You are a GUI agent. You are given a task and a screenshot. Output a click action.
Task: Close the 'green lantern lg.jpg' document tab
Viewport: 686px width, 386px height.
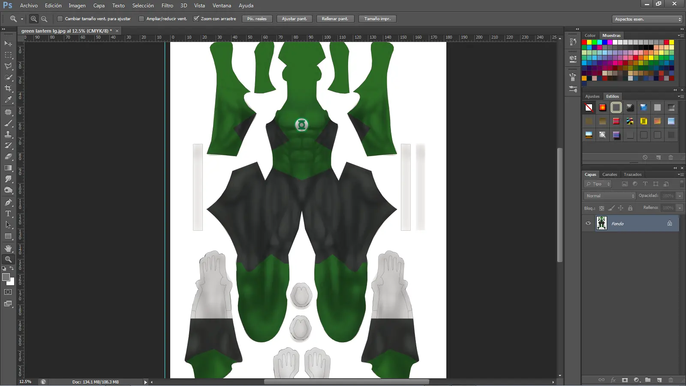[x=117, y=31]
